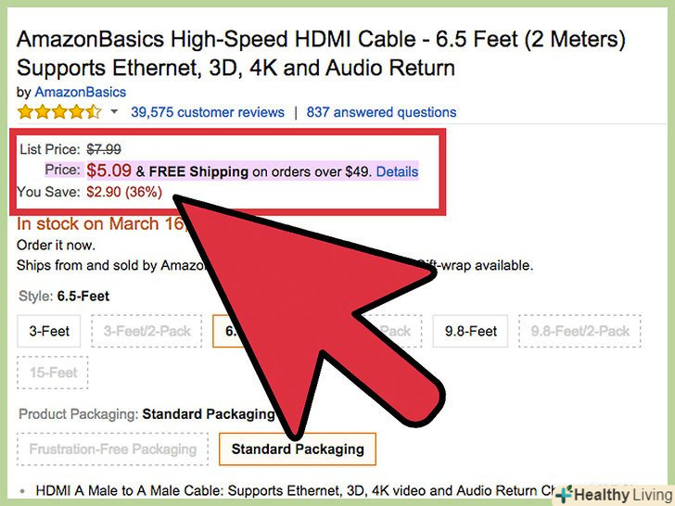Screen dimensions: 675x506
Task: Pick the 9.8-Feet/2-Pack option
Action: tap(580, 331)
